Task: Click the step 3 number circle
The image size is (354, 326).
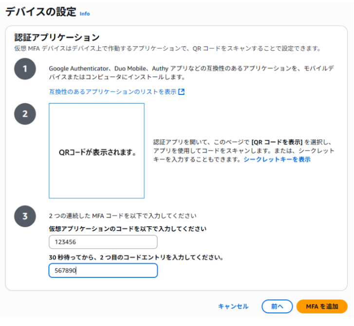Action: [25, 216]
